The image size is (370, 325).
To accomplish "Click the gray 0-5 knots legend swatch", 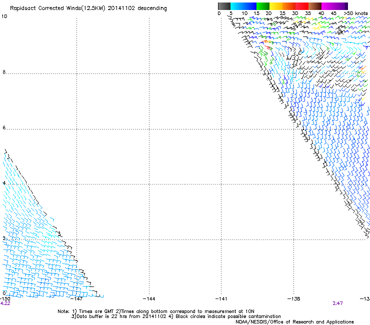I will pyautogui.click(x=224, y=6).
